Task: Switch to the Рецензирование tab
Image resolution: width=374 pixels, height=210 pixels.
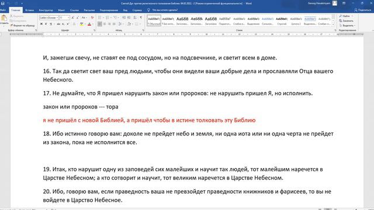Action: pyautogui.click(x=109, y=10)
